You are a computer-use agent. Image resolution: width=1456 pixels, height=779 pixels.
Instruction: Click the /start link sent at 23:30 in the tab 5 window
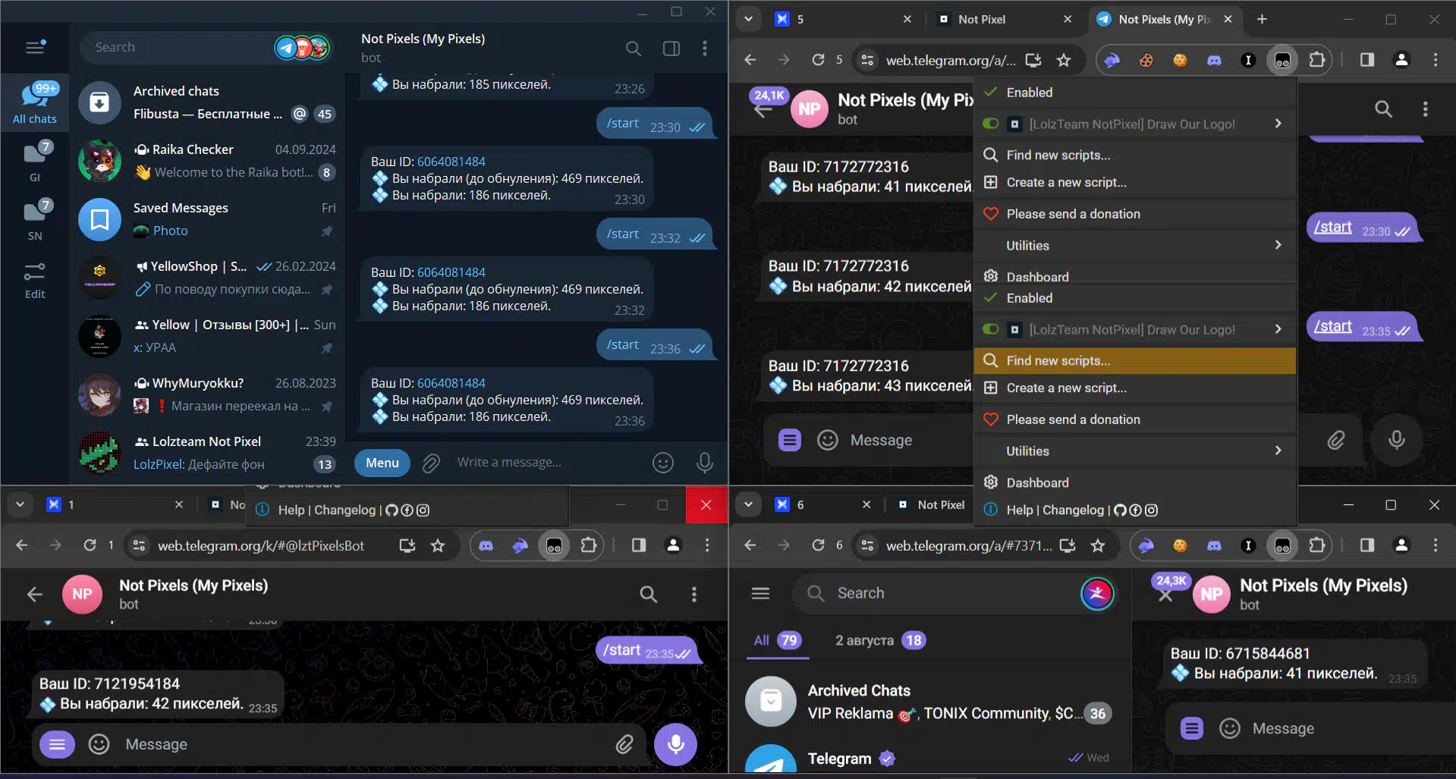pyautogui.click(x=1332, y=227)
